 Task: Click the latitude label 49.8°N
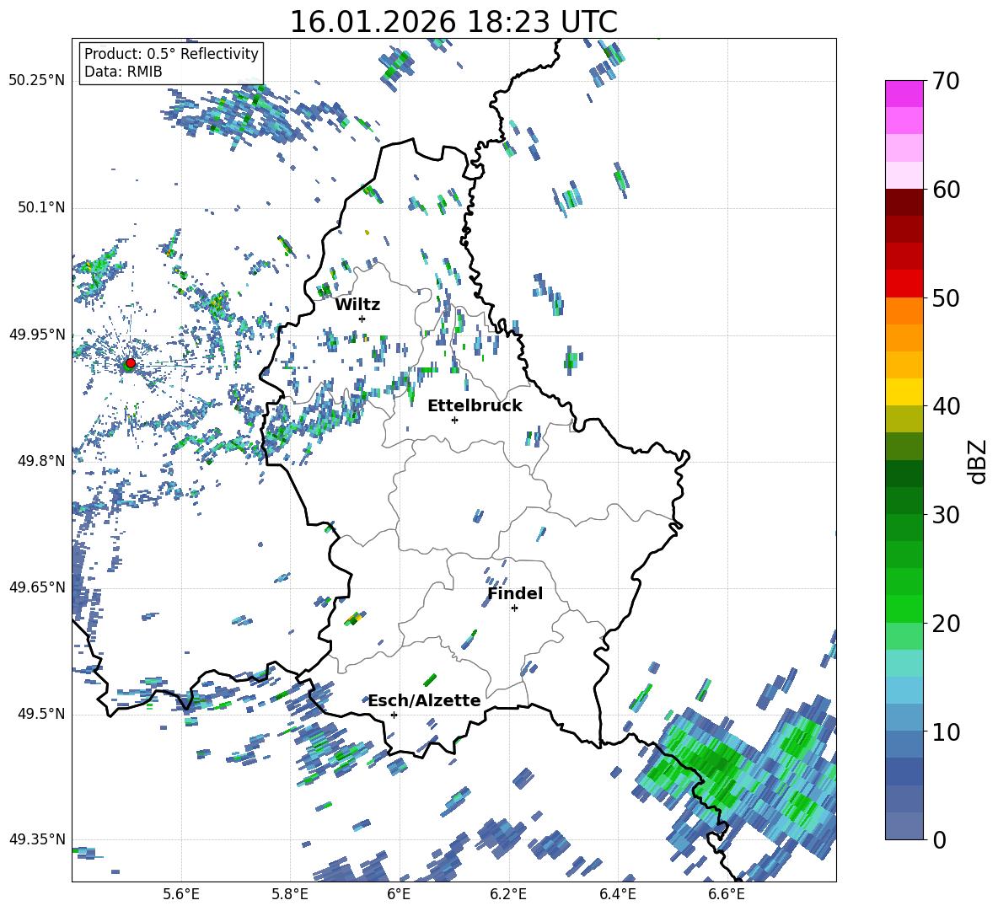41,461
